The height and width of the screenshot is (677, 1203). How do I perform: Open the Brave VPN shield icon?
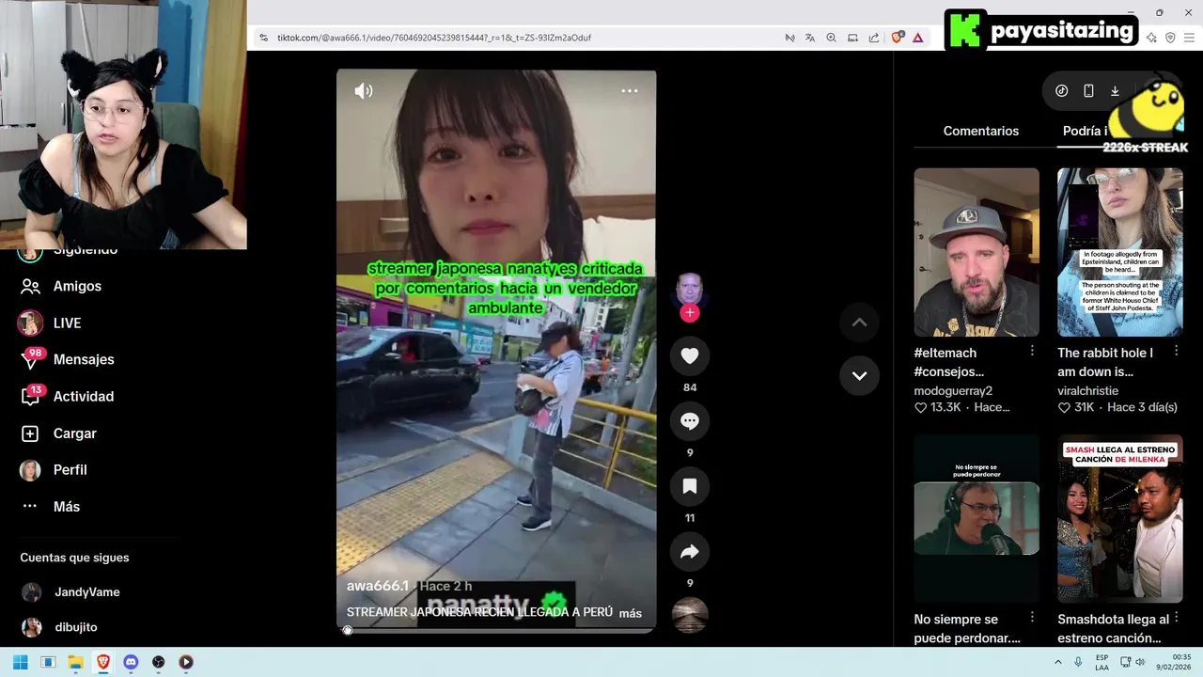(x=1170, y=38)
